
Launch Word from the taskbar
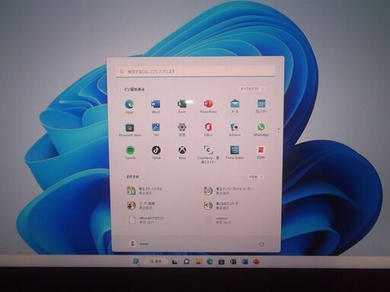[245, 262]
